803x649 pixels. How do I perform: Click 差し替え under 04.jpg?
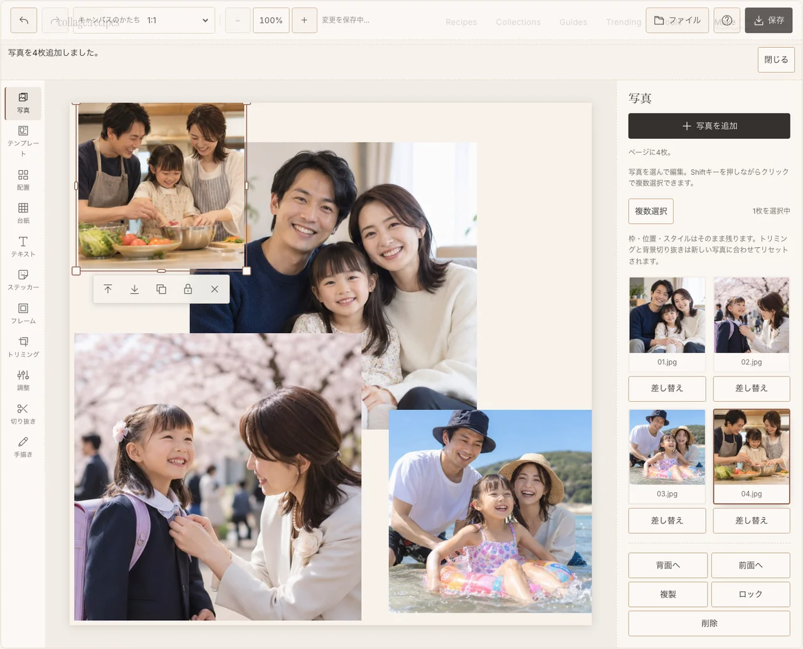click(752, 521)
